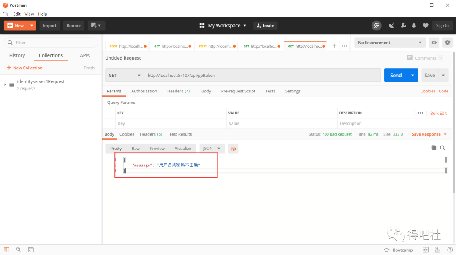Toggle sidebar icon in status bar
Image resolution: width=456 pixels, height=255 pixels.
pos(6,250)
